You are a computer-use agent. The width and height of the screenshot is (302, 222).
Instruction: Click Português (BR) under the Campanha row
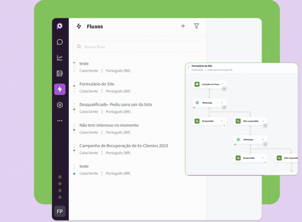point(118,153)
